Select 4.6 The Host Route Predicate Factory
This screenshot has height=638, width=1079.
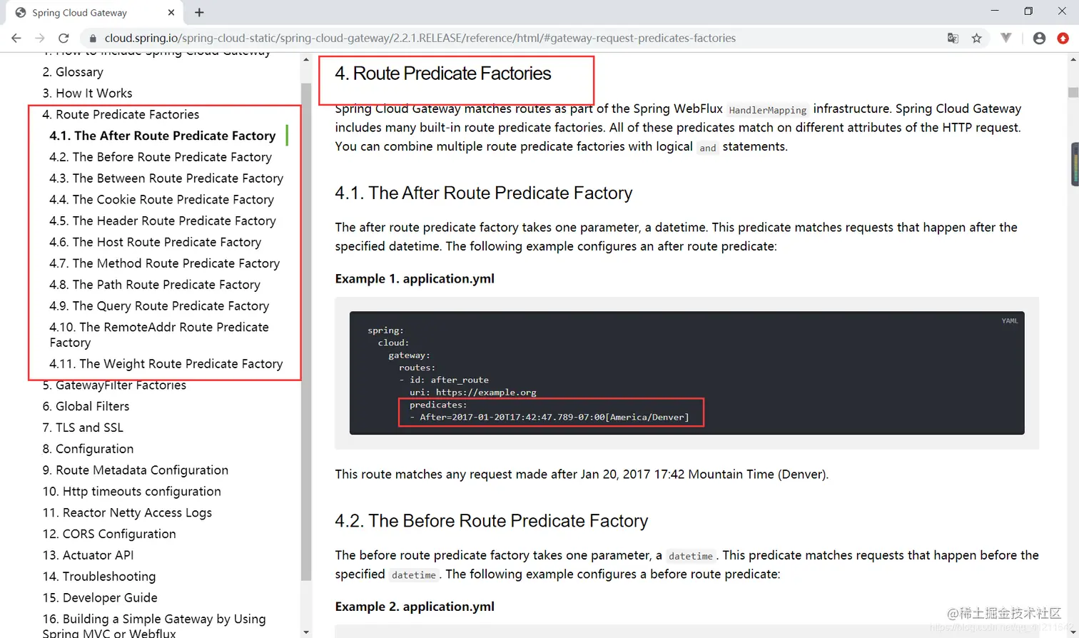click(x=155, y=243)
